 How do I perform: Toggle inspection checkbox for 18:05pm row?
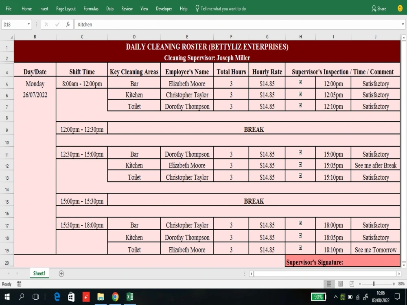tap(300, 235)
